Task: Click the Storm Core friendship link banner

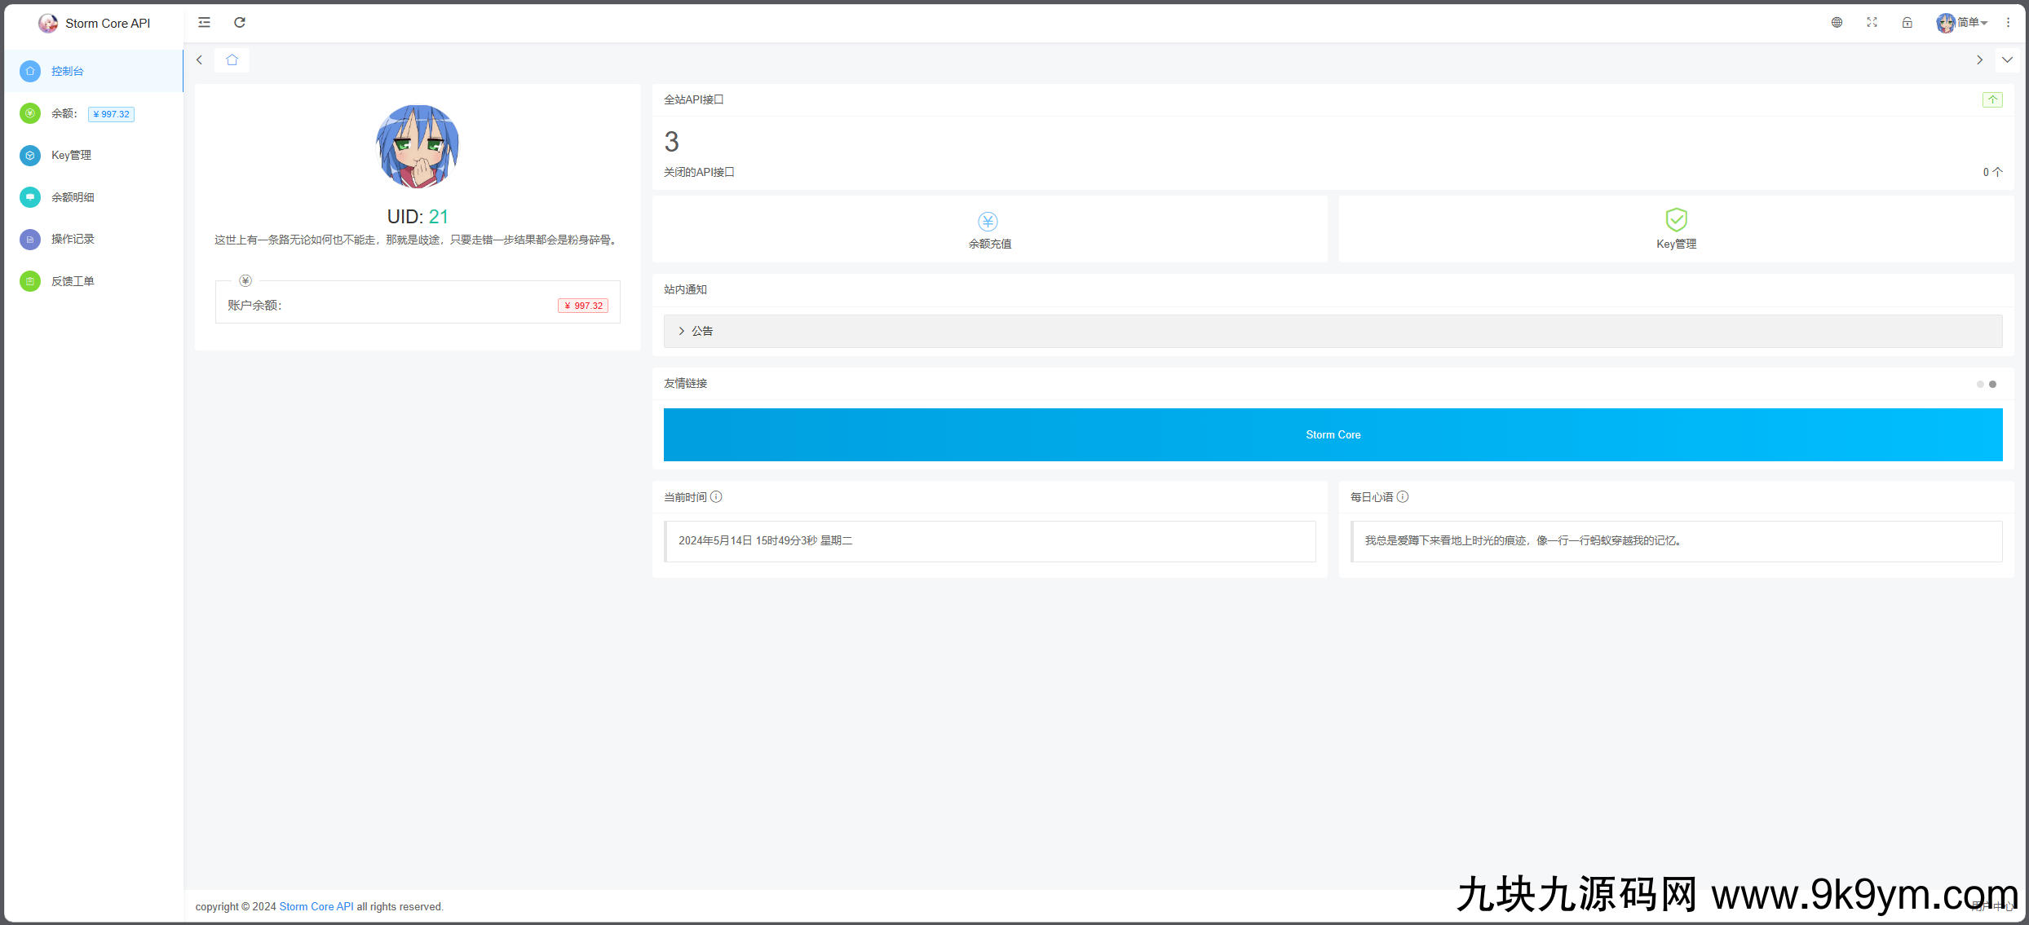Action: 1333,434
